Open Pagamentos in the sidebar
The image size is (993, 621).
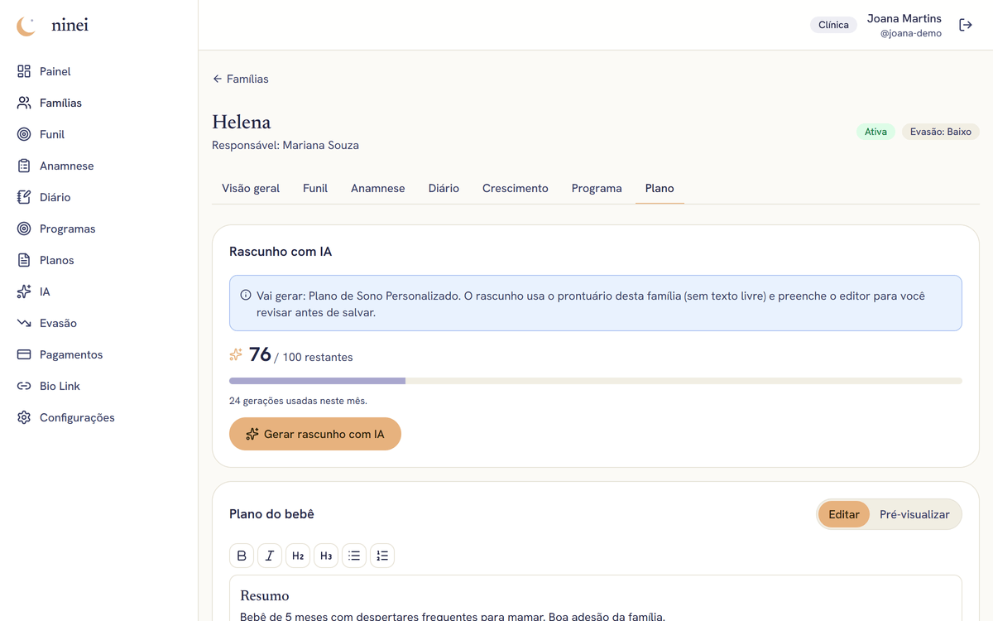click(99, 354)
